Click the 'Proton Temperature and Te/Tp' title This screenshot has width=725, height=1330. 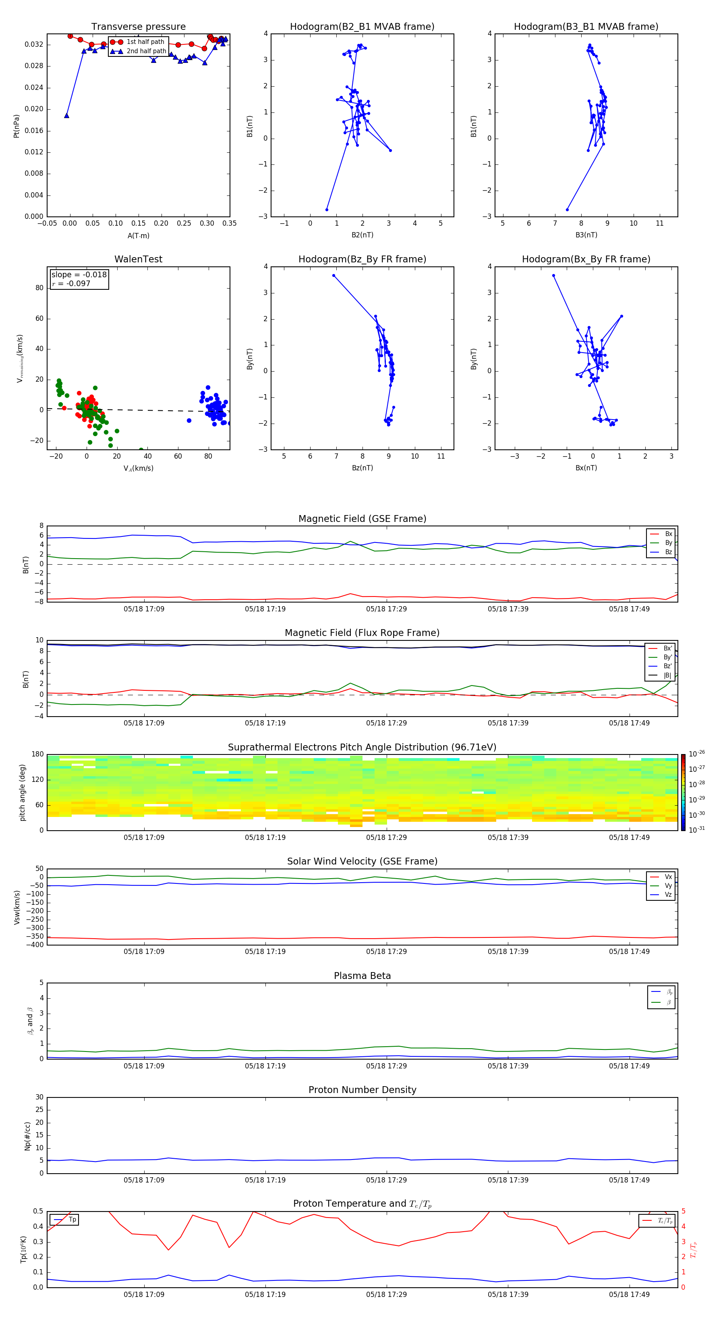(362, 1203)
